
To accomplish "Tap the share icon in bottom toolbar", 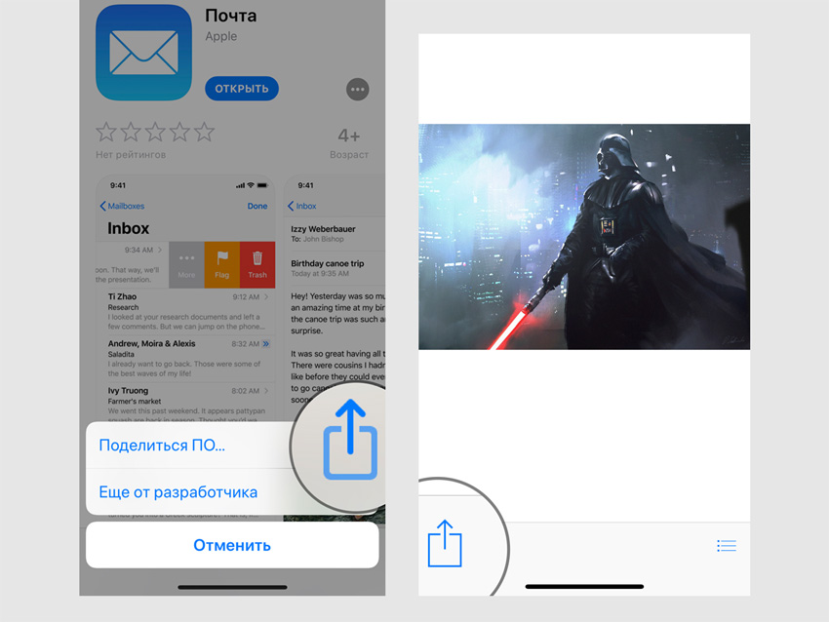I will click(445, 543).
